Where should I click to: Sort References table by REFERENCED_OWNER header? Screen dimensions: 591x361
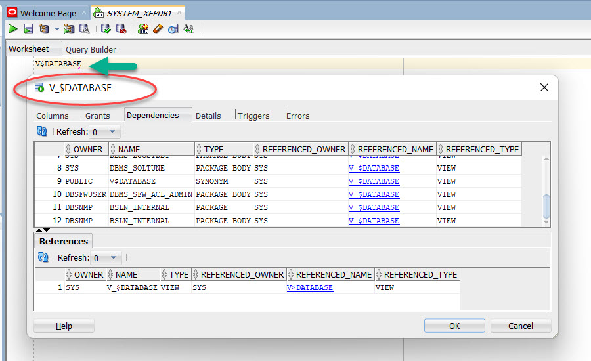[239, 275]
